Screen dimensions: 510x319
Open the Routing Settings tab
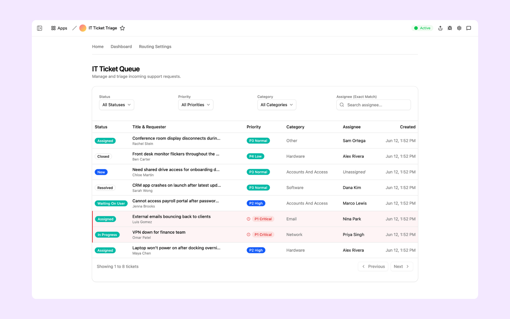[155, 47]
